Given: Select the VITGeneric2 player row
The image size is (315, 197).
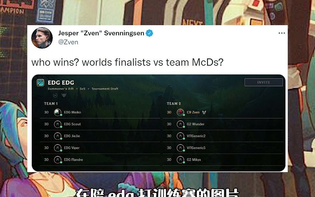Looking at the screenshot, I should 223,136.
